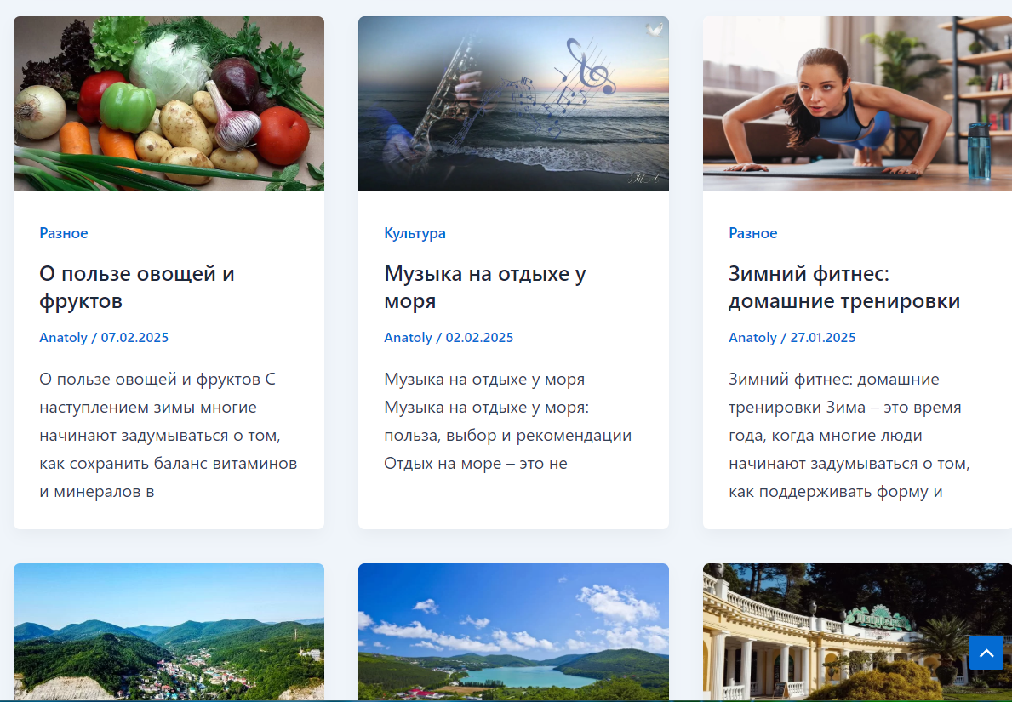Select Разное category above winter fitness article

(x=752, y=233)
